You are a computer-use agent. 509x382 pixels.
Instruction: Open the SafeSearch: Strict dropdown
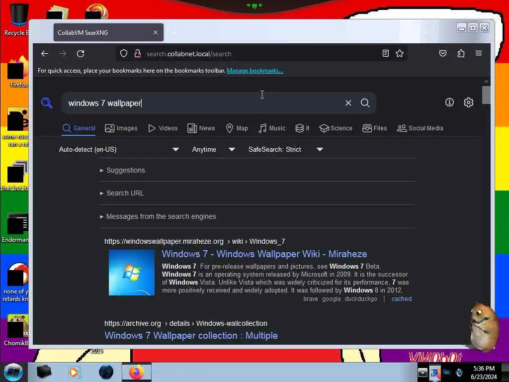[286, 149]
